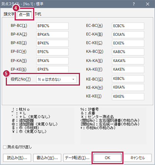Image resolution: width=155 pixels, height=165 pixels.
Task: Switch to the 点一致 tab
Action: [24, 14]
